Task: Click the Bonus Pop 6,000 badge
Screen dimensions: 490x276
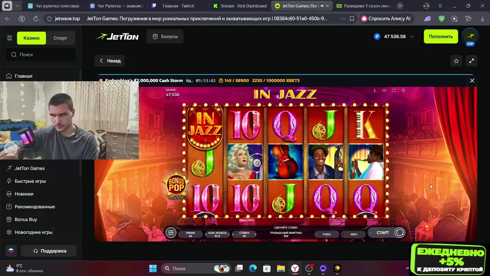Action: click(x=176, y=186)
